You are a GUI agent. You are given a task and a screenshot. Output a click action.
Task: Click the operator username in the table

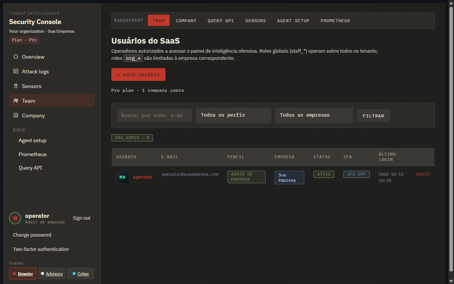point(143,177)
